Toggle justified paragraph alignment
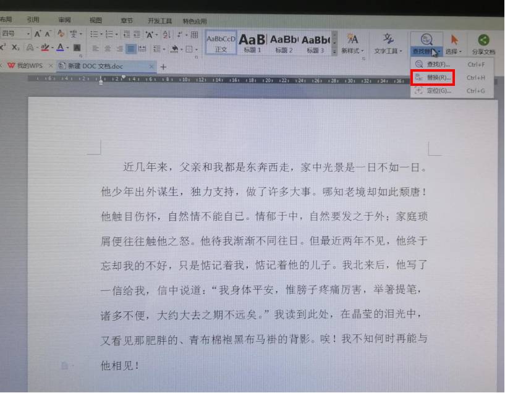Image resolution: width=505 pixels, height=393 pixels. point(130,49)
